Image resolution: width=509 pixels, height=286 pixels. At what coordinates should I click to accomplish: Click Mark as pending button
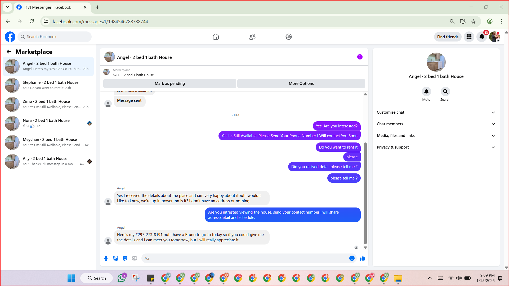pos(169,84)
